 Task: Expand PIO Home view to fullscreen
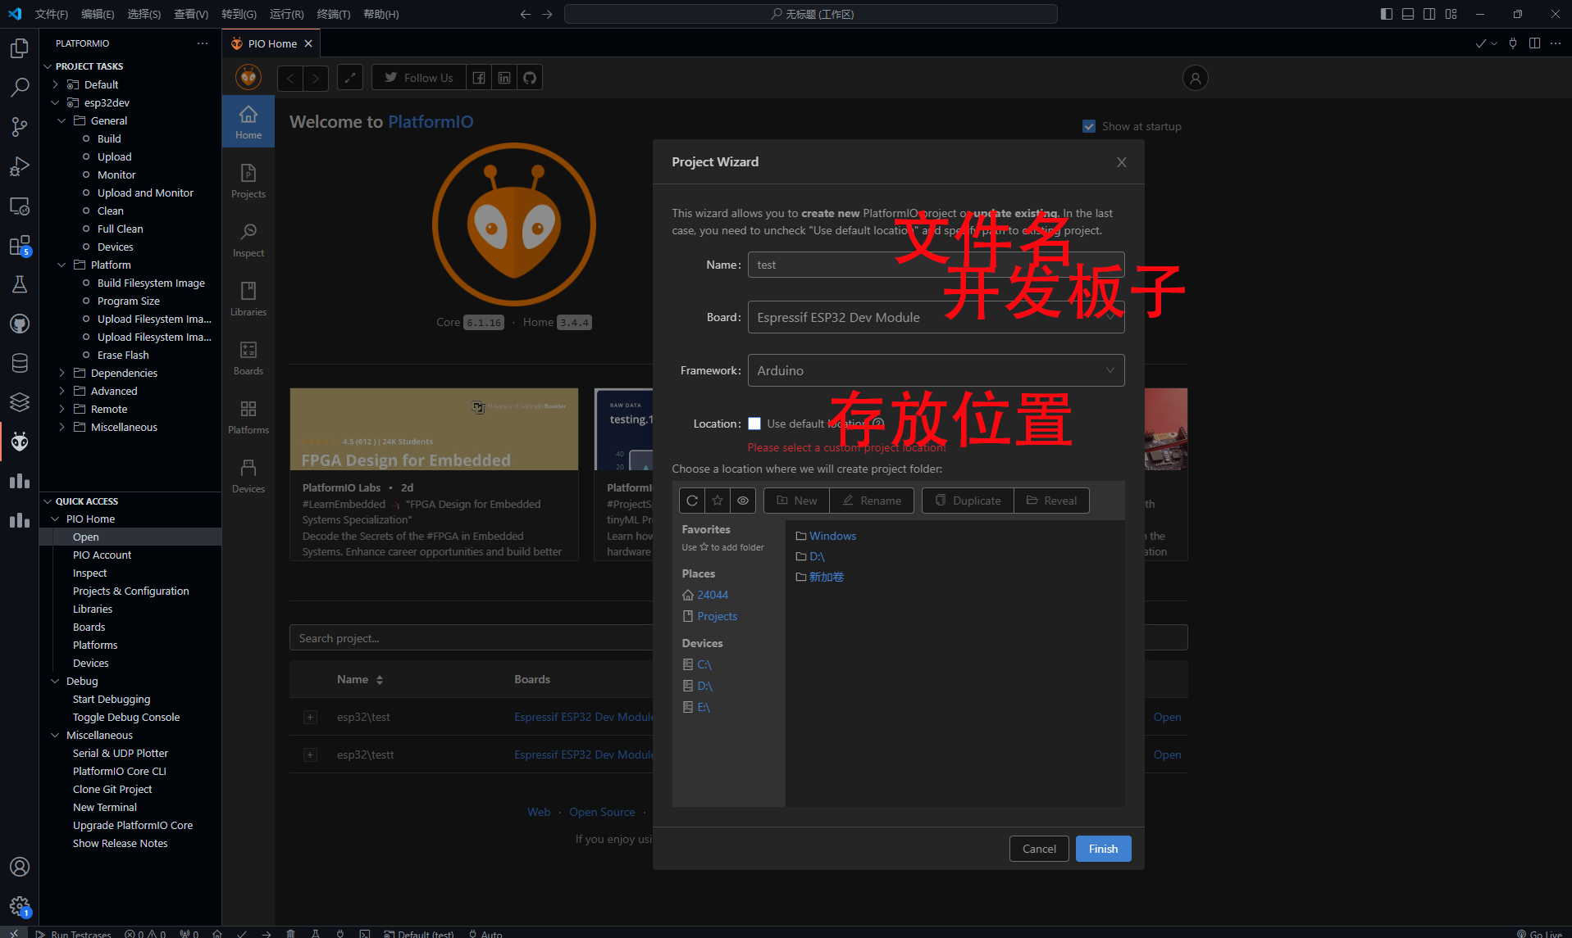click(x=350, y=78)
